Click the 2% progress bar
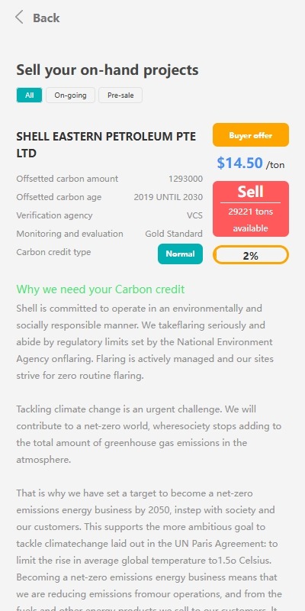Screen dimensions: 305x611 tap(251, 256)
